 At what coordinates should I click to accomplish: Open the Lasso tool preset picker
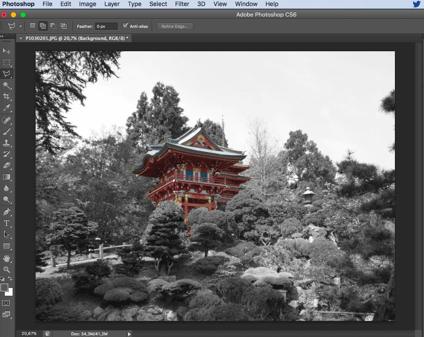pyautogui.click(x=20, y=26)
